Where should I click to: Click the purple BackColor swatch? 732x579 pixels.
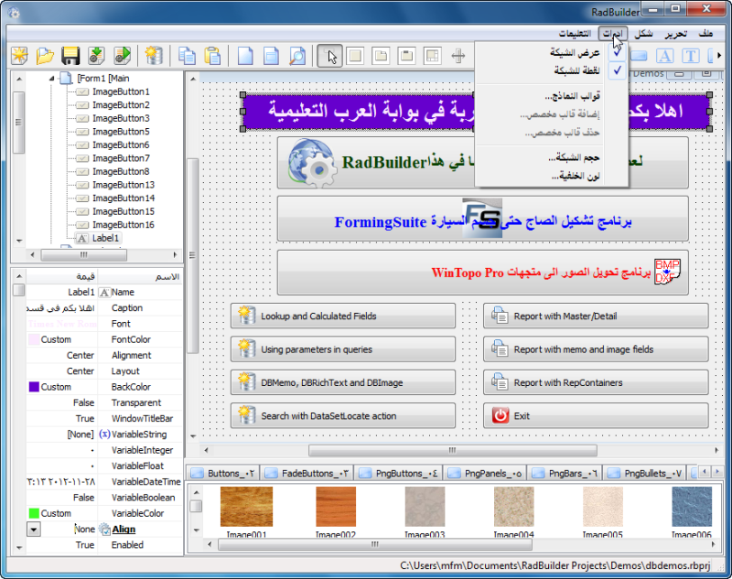coord(34,387)
